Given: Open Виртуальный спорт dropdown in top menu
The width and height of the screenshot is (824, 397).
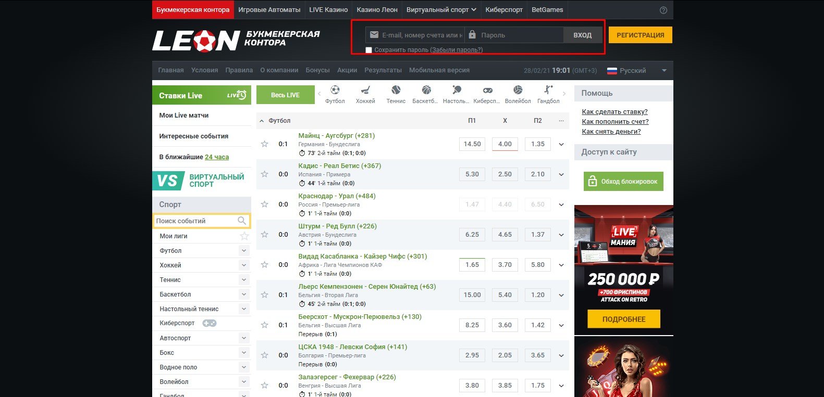Looking at the screenshot, I should 441,9.
